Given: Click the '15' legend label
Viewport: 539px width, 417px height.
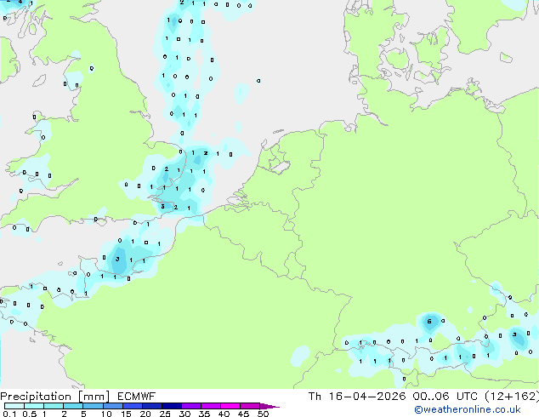Looking at the screenshot, I should pos(126,414).
